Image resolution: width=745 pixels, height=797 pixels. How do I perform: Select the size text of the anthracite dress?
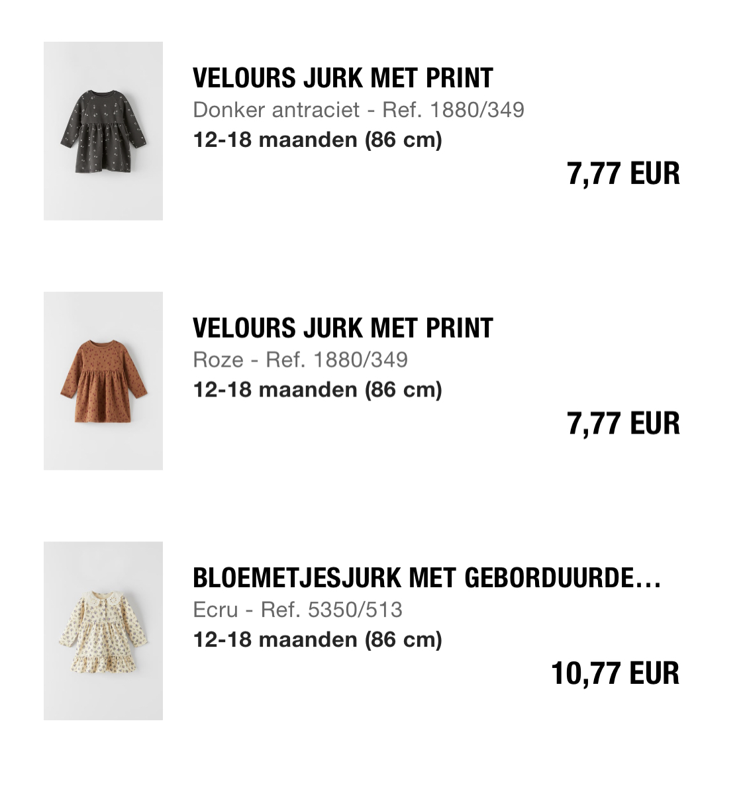tap(317, 140)
